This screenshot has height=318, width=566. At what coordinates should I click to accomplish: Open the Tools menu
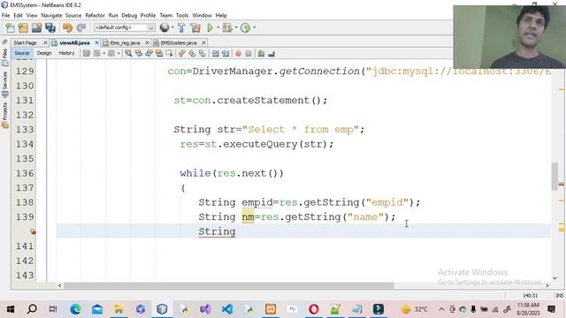(182, 16)
